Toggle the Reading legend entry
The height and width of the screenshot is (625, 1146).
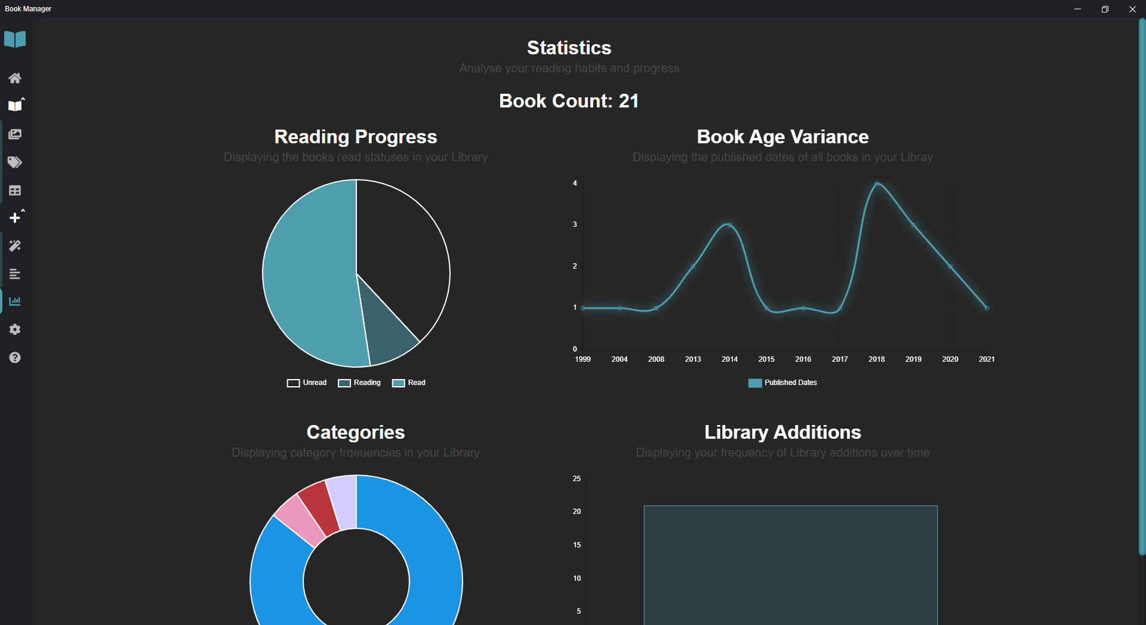(359, 383)
